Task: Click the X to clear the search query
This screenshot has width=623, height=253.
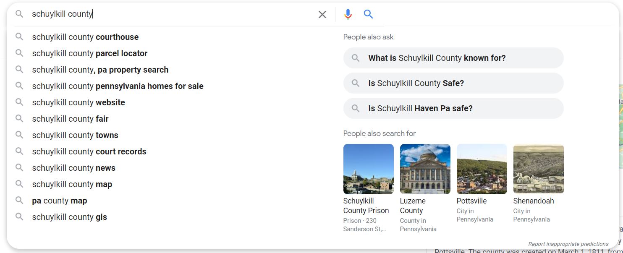Action: (x=322, y=14)
